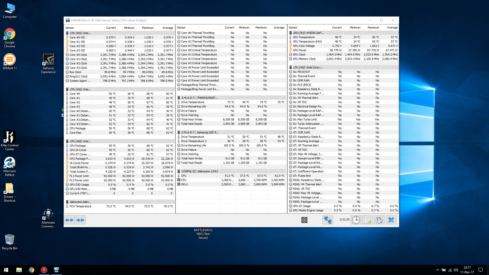Click the Maximum column header in middle panel

click(x=259, y=28)
